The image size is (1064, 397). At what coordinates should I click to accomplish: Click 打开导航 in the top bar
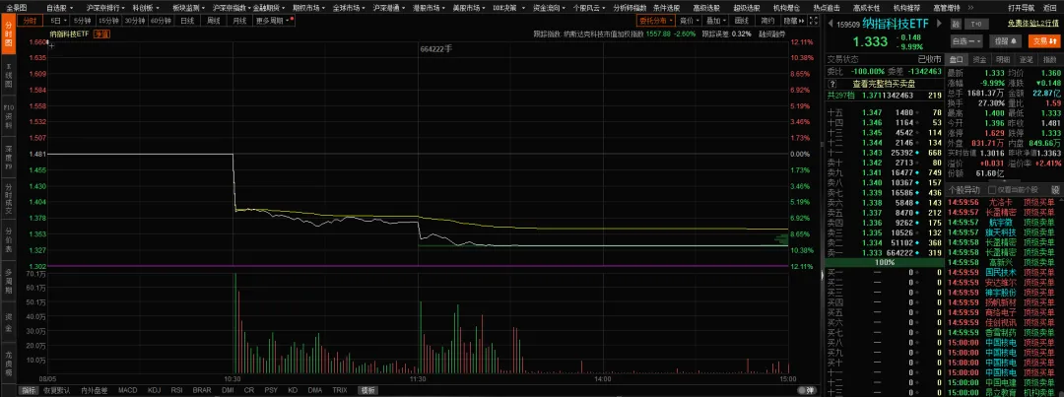pyautogui.click(x=1022, y=8)
